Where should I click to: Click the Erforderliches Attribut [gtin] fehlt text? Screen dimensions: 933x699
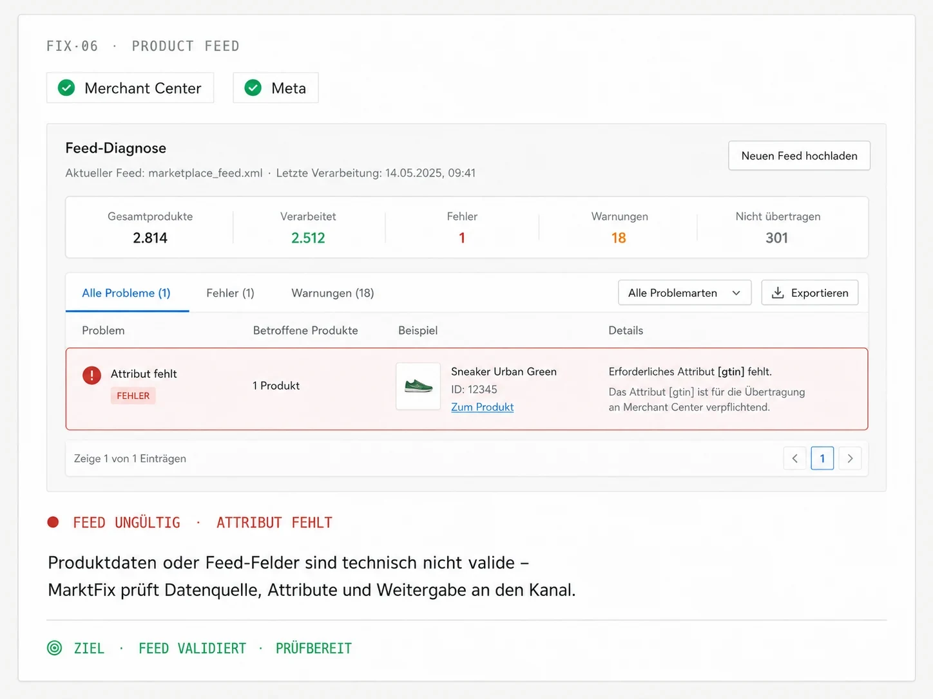(x=690, y=371)
